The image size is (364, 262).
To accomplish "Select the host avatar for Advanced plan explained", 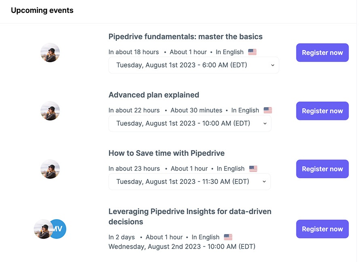I will (50, 111).
